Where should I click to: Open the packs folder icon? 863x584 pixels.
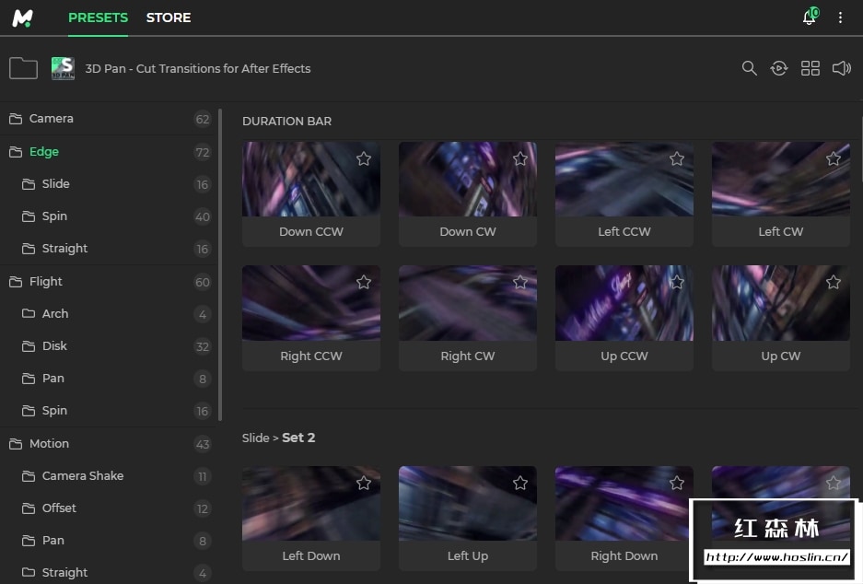(23, 68)
